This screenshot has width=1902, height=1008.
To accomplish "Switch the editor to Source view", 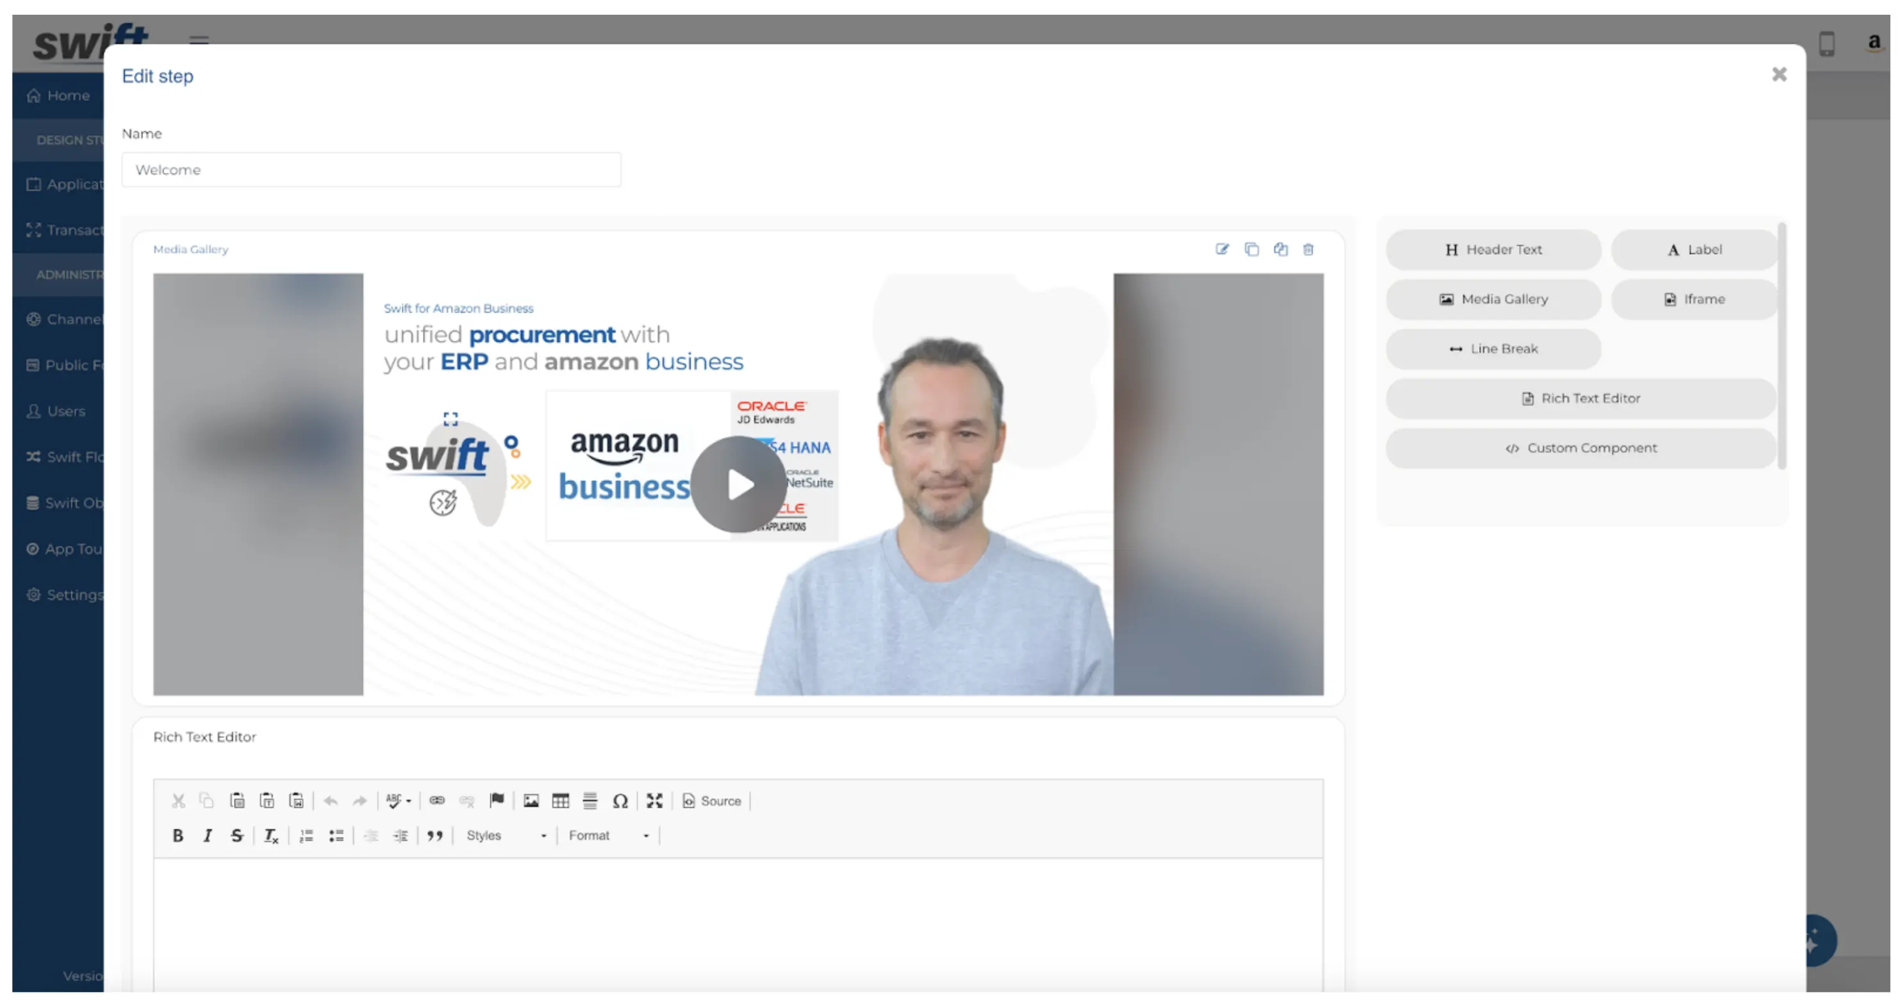I will tap(712, 801).
